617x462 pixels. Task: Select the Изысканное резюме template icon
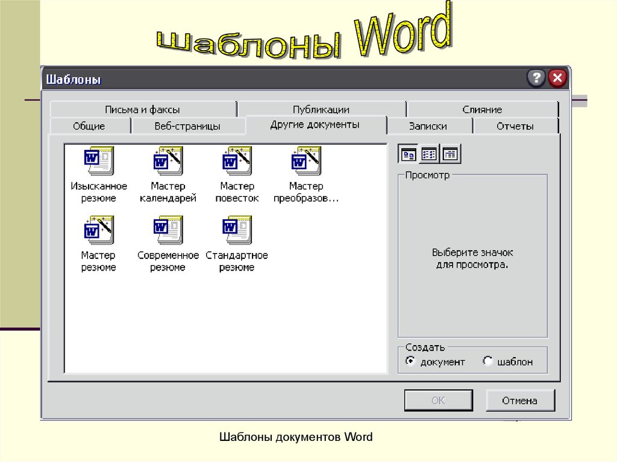point(98,161)
